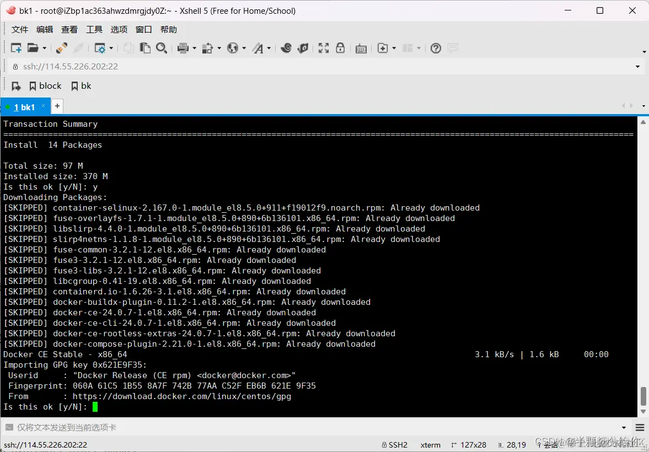Launch Xftp with the swirl icon

pyautogui.click(x=286, y=48)
